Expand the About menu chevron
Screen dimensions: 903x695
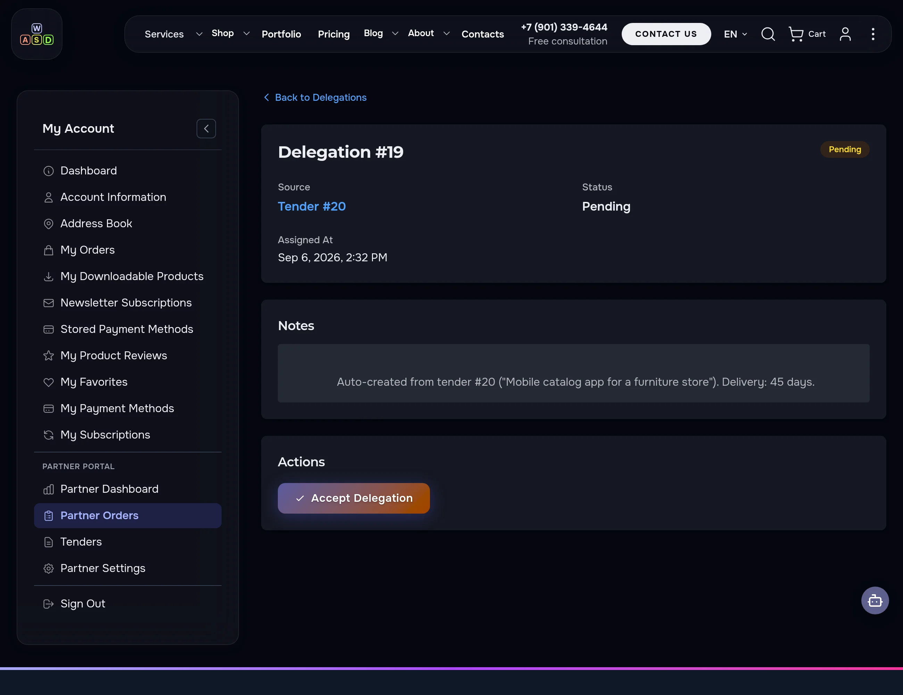tap(446, 33)
